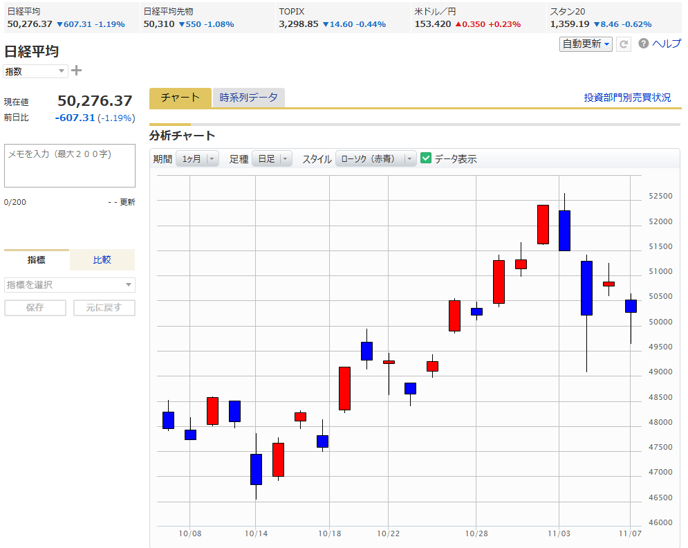Select the チャート tab

(180, 98)
